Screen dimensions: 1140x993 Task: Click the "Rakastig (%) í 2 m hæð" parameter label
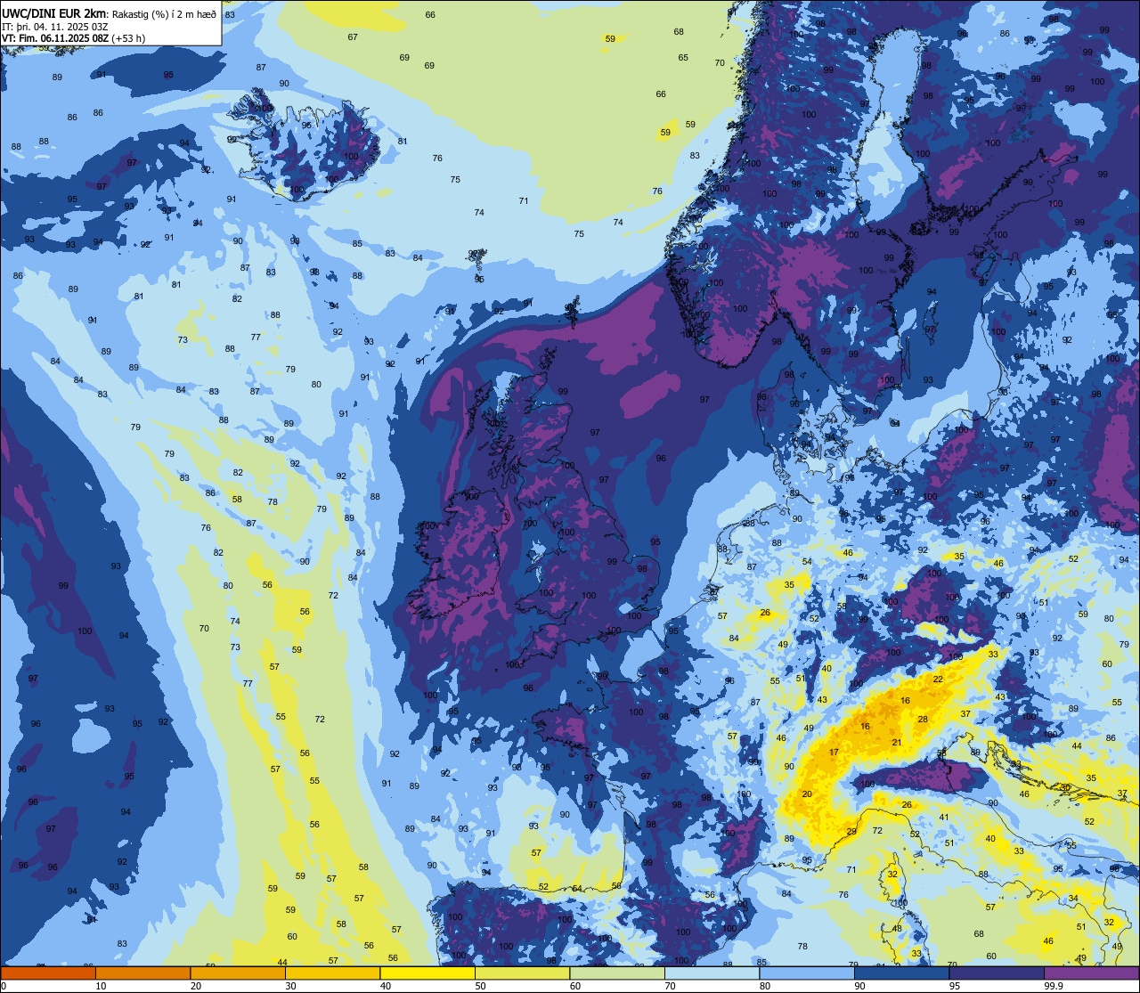coord(164,13)
